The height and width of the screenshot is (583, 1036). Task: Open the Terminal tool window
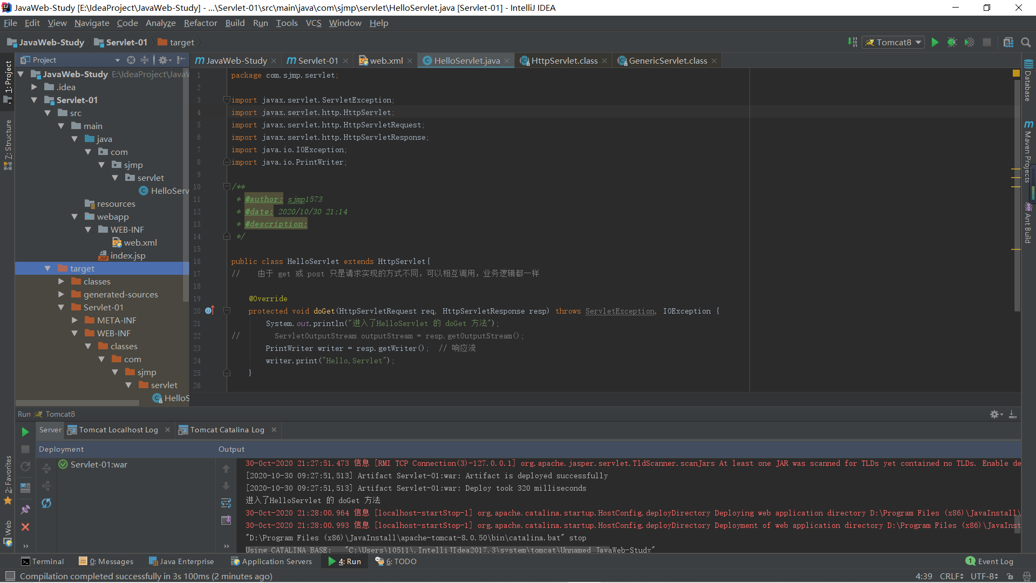pos(42,561)
